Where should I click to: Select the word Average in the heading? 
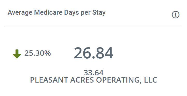pyautogui.click(x=20, y=13)
